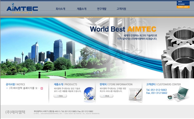Open the 연구개발 menu
This screenshot has height=119, width=194.
pyautogui.click(x=102, y=9)
